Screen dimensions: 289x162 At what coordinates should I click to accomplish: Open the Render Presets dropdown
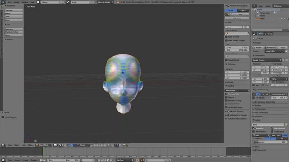tap(267, 60)
